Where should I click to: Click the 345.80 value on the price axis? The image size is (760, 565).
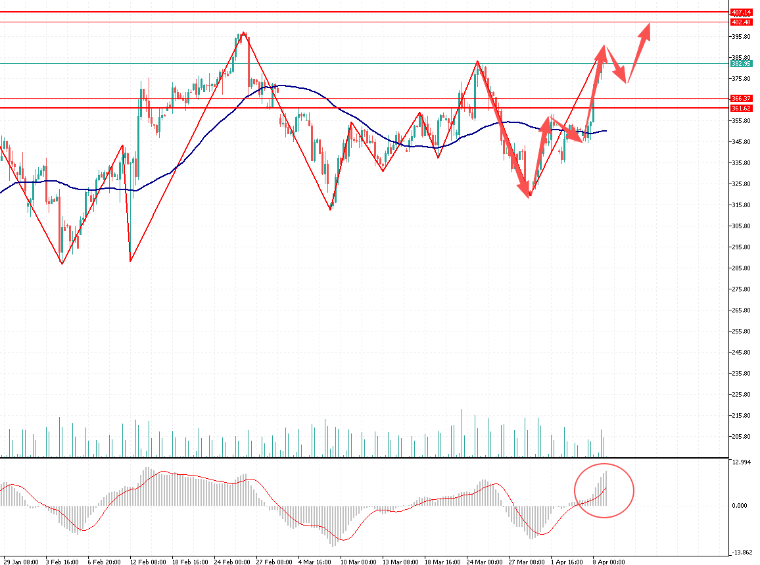(741, 141)
